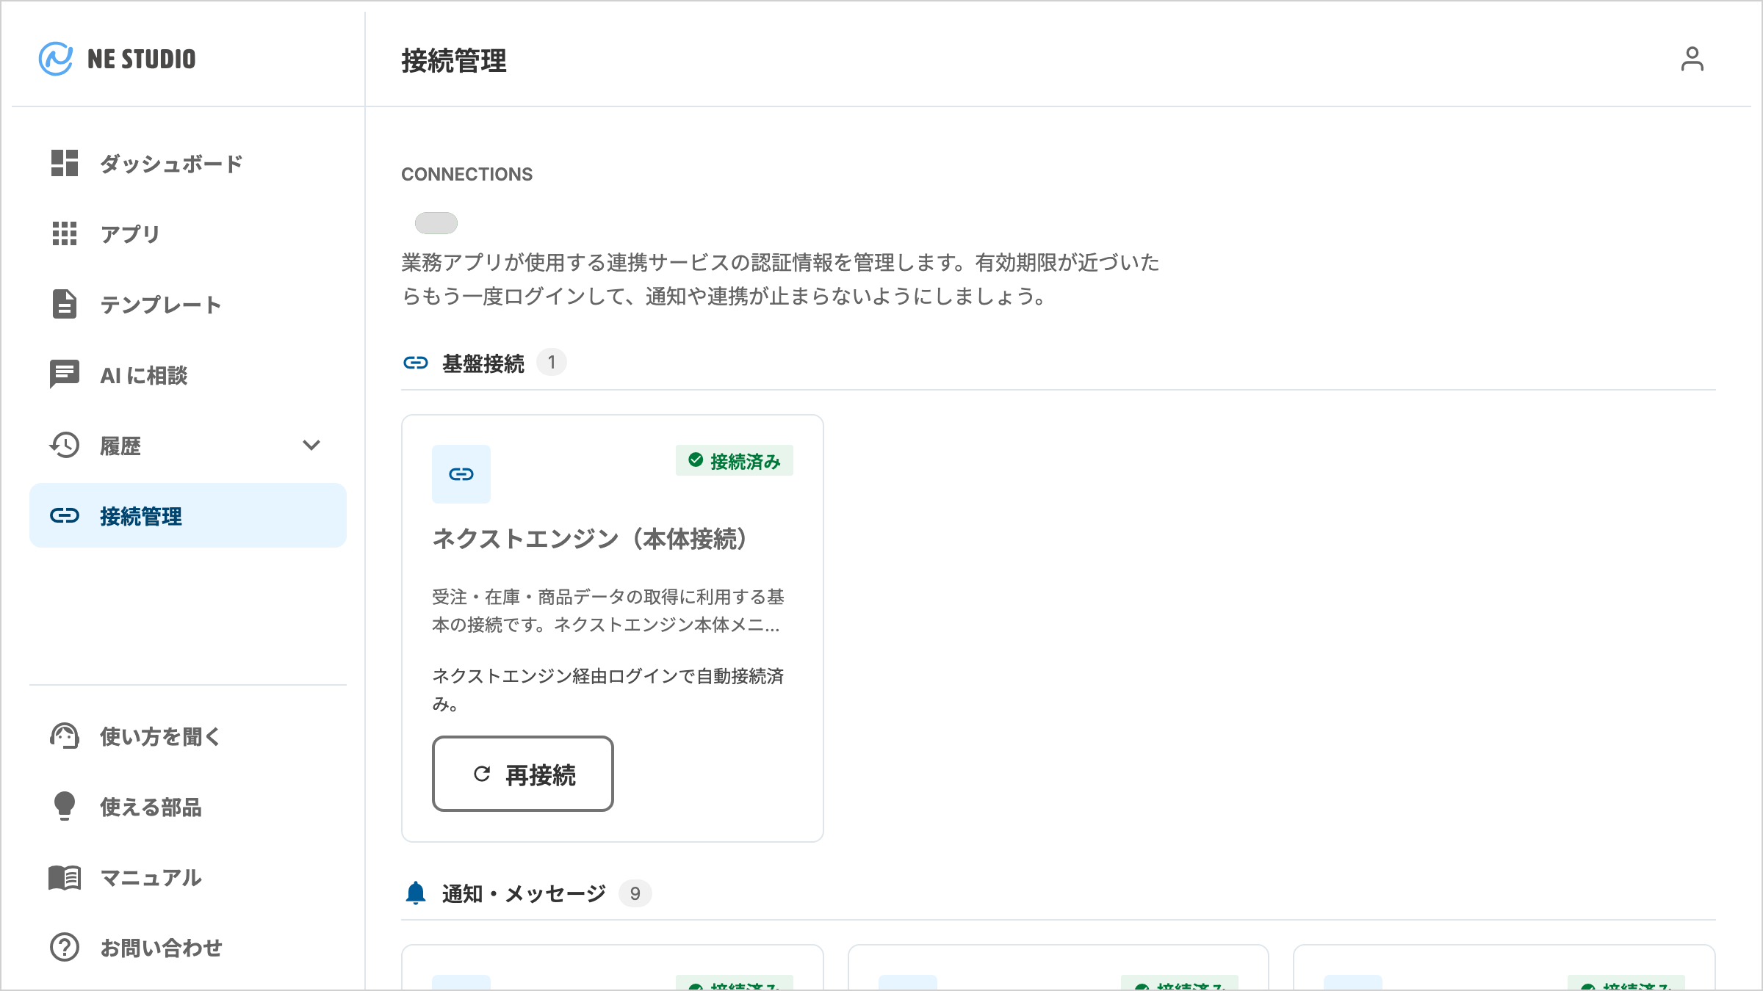Click the bell icon next to 通知・メッセージ
The width and height of the screenshot is (1763, 991).
[416, 893]
